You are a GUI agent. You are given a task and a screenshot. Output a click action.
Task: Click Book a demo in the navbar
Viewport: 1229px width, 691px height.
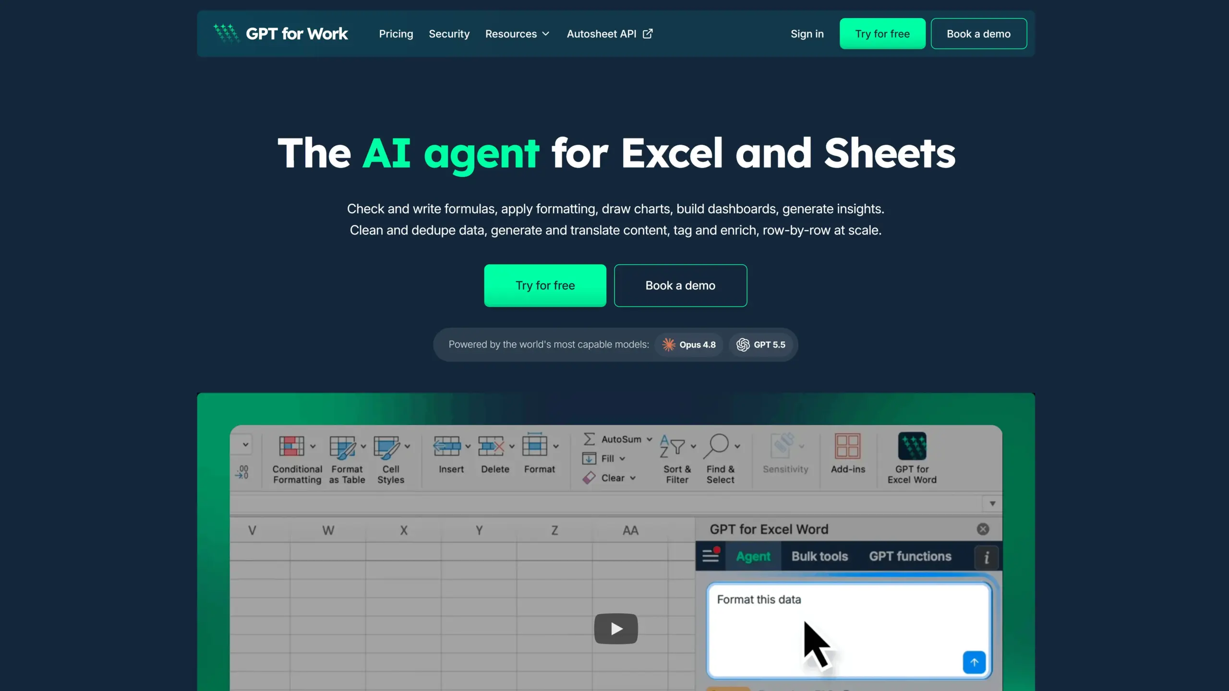click(978, 34)
